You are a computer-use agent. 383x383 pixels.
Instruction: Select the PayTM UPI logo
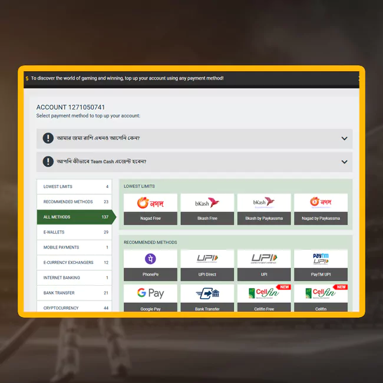[321, 259]
